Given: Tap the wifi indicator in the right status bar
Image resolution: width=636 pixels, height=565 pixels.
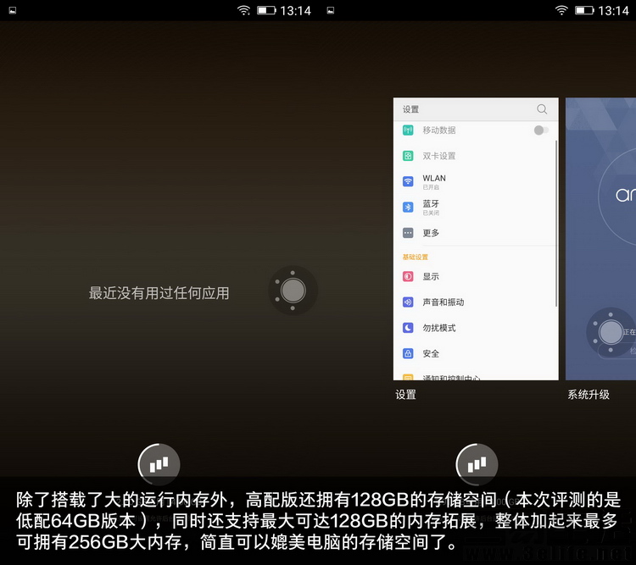Looking at the screenshot, I should 561,10.
